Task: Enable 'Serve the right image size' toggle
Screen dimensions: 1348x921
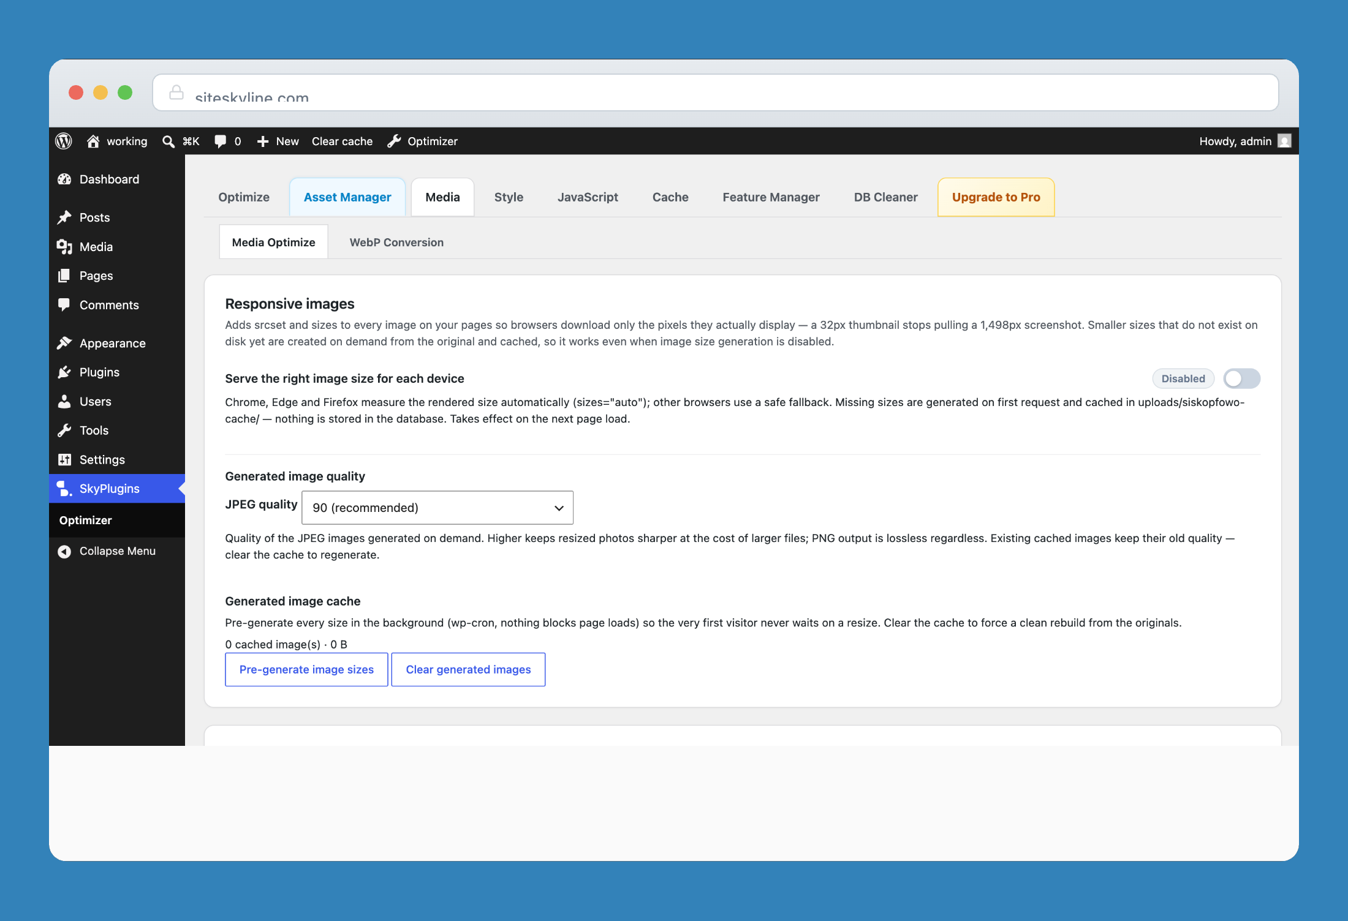Action: tap(1242, 379)
